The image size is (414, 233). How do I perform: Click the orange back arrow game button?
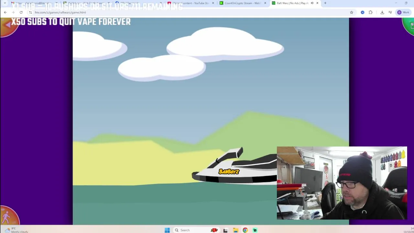click(x=8, y=26)
